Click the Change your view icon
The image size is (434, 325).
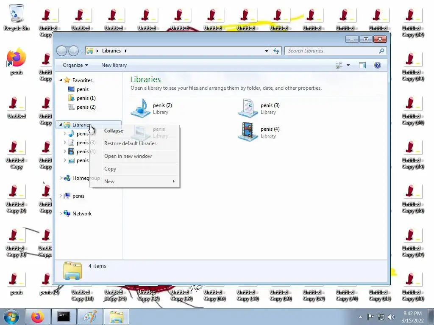tap(339, 65)
